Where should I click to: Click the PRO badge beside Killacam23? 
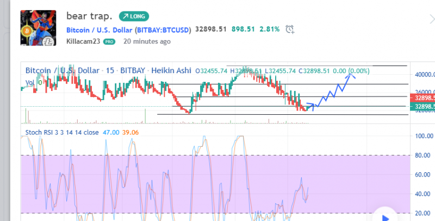[x=109, y=42]
